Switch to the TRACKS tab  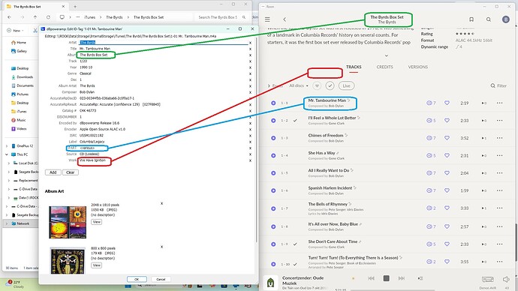pyautogui.click(x=354, y=67)
